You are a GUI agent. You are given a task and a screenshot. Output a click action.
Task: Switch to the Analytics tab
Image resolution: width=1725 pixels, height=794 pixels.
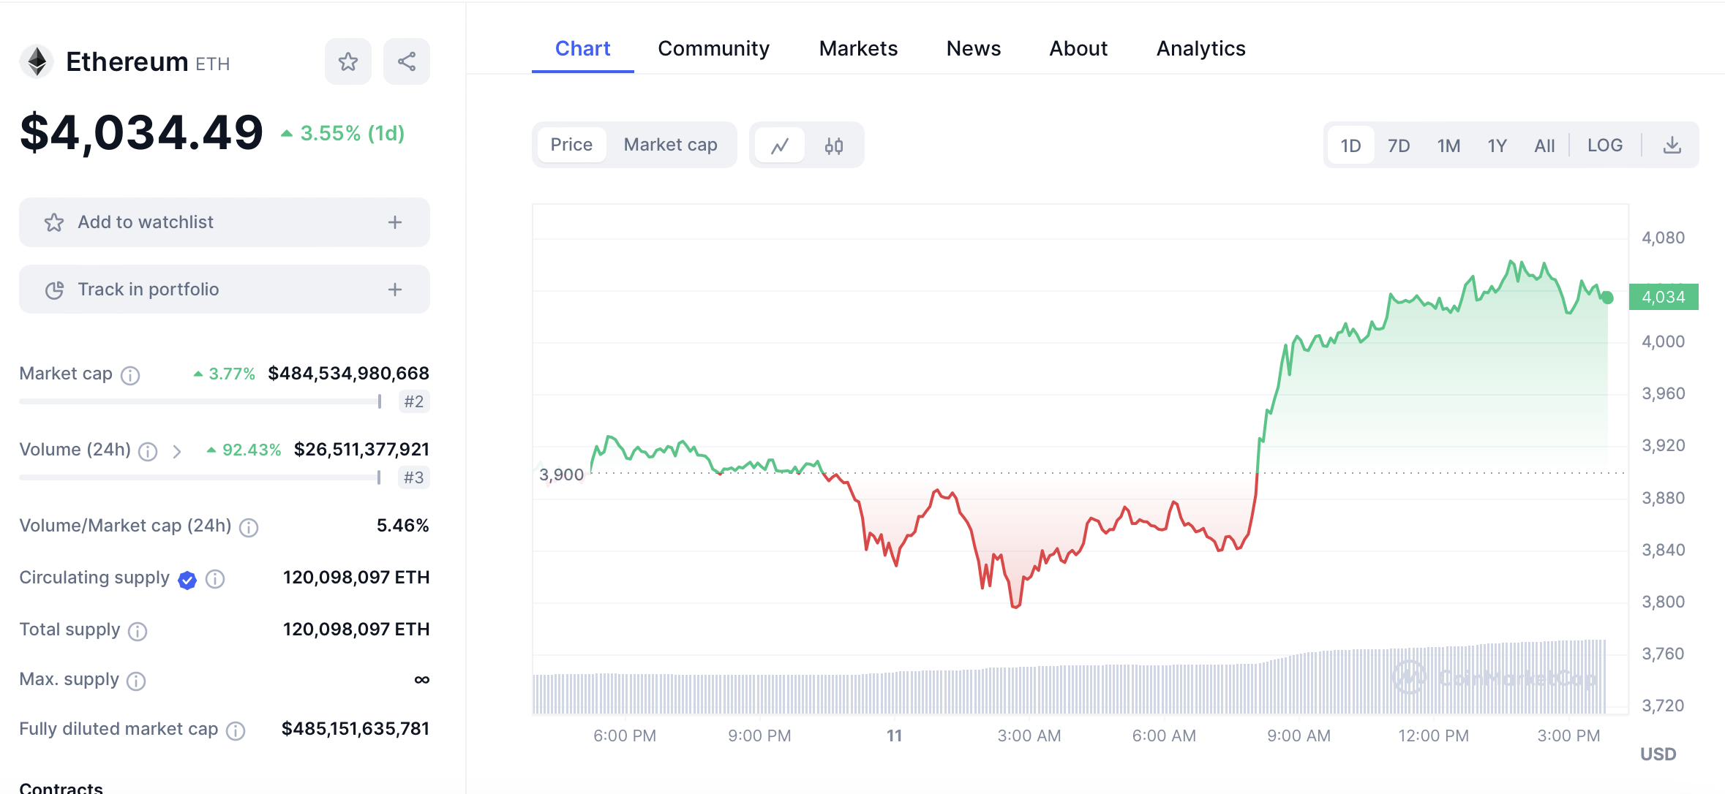[1200, 48]
